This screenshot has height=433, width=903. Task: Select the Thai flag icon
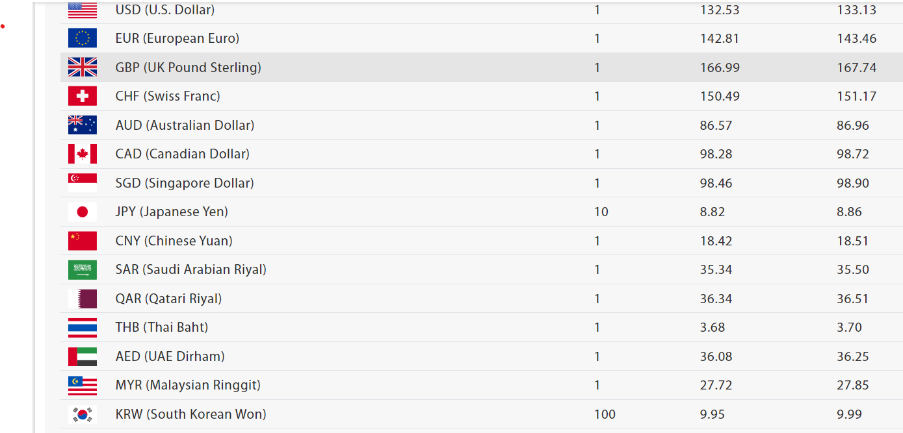click(x=83, y=327)
